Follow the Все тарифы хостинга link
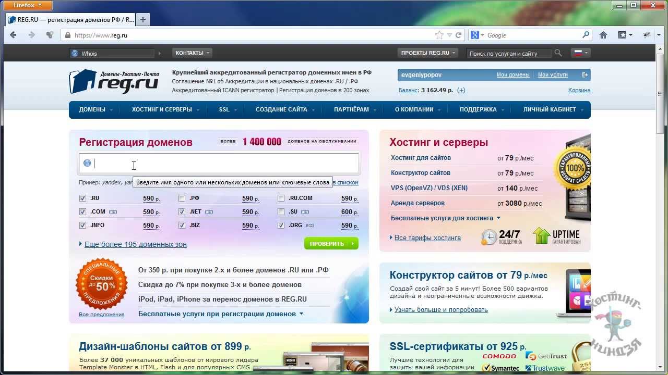Viewport: 668px width, 375px height. pyautogui.click(x=427, y=238)
